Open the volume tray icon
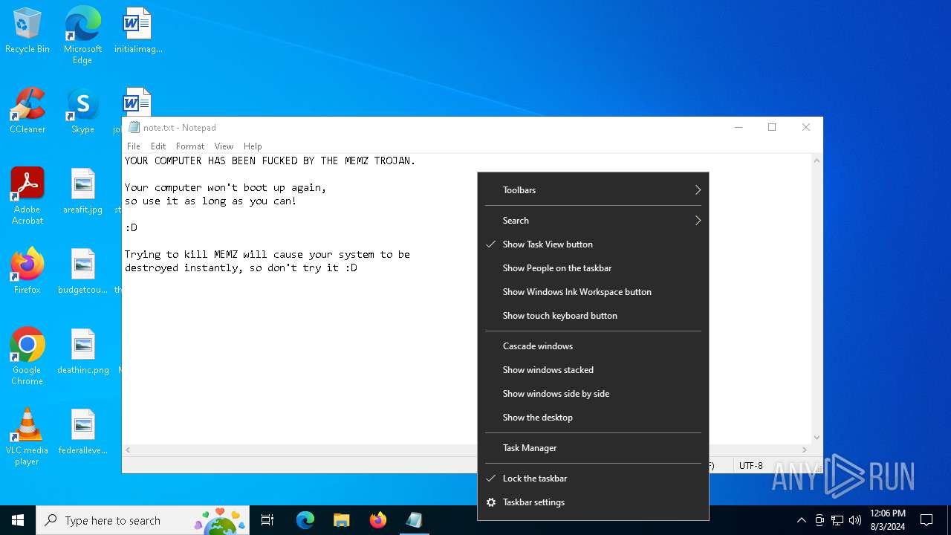The height and width of the screenshot is (535, 951). 855,520
